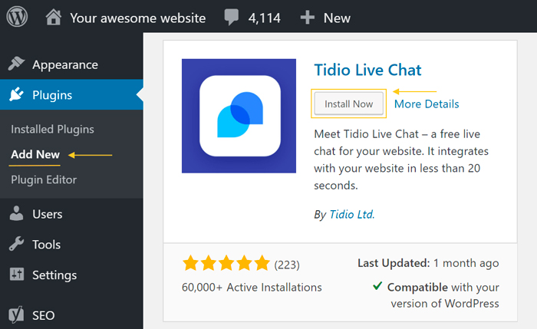Image resolution: width=537 pixels, height=329 pixels.
Task: Click the Appearance paintbrush icon
Action: (16, 64)
